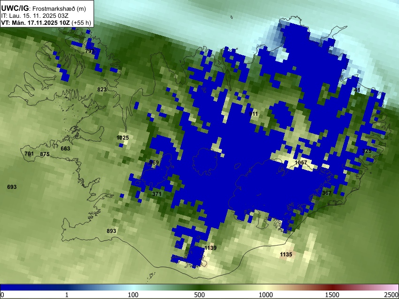Pick the map value '875'
The image size is (399, 299).
pyautogui.click(x=45, y=154)
